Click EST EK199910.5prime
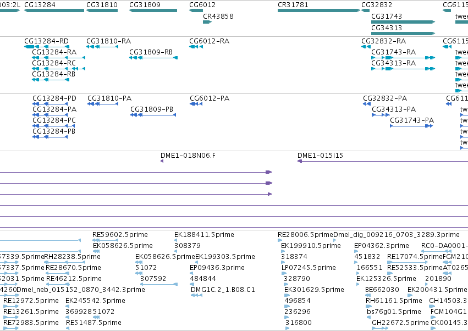Screen dimensions: 468x331 pos(283,251)
